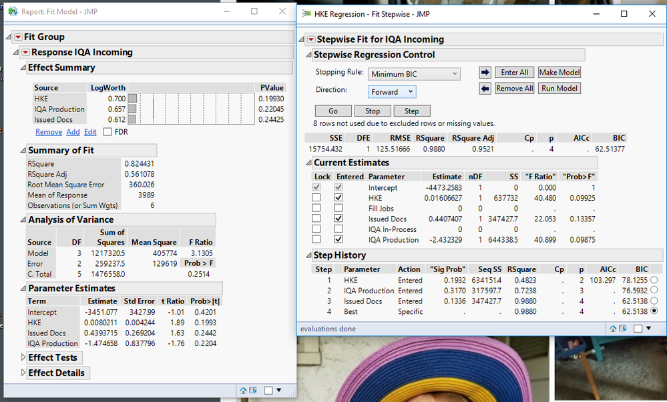Click the left arrow step-backward button
Image resolution: width=667 pixels, height=402 pixels.
[485, 89]
